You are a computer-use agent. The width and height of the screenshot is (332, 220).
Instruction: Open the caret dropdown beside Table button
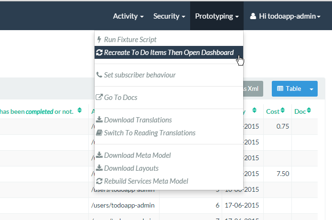point(311,89)
